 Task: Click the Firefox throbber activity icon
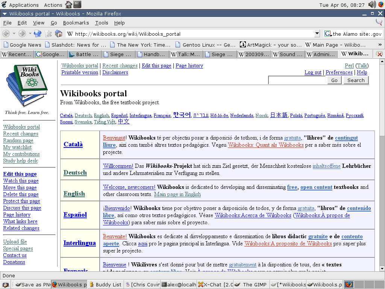tap(379, 23)
